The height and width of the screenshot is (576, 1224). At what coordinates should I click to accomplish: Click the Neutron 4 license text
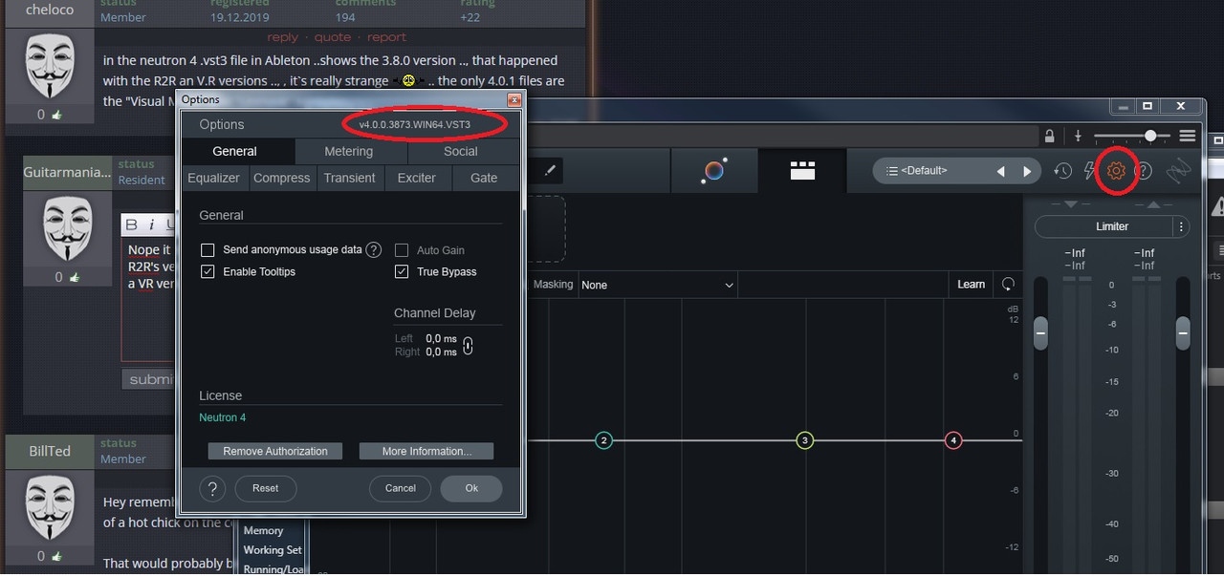click(x=223, y=417)
